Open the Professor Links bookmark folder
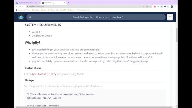The width and height of the screenshot is (192, 108). [x=53, y=10]
